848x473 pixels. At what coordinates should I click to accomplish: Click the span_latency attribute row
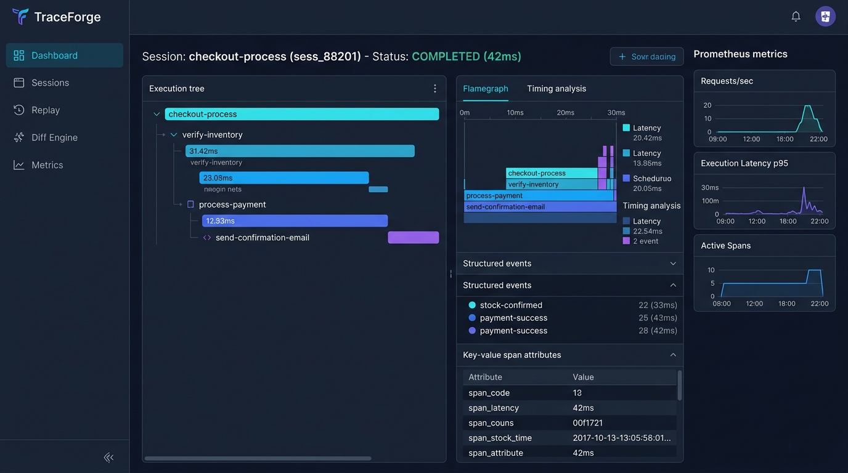[x=569, y=408]
